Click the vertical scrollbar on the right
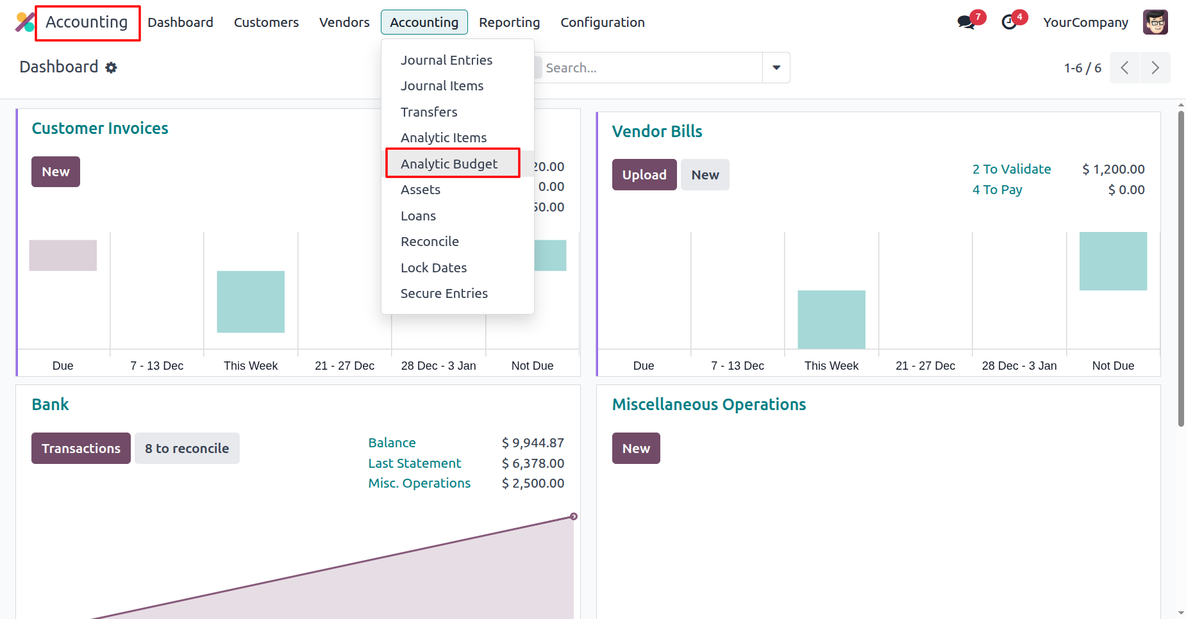The image size is (1186, 619). (x=1181, y=269)
